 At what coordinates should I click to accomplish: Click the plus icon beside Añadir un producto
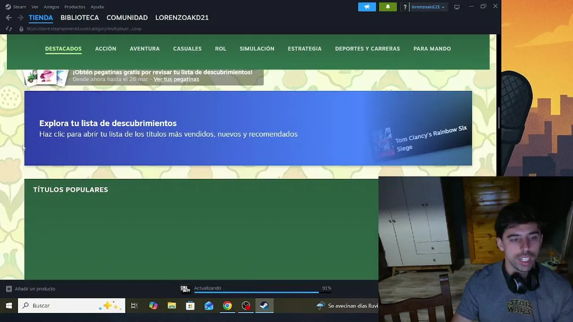click(x=9, y=289)
